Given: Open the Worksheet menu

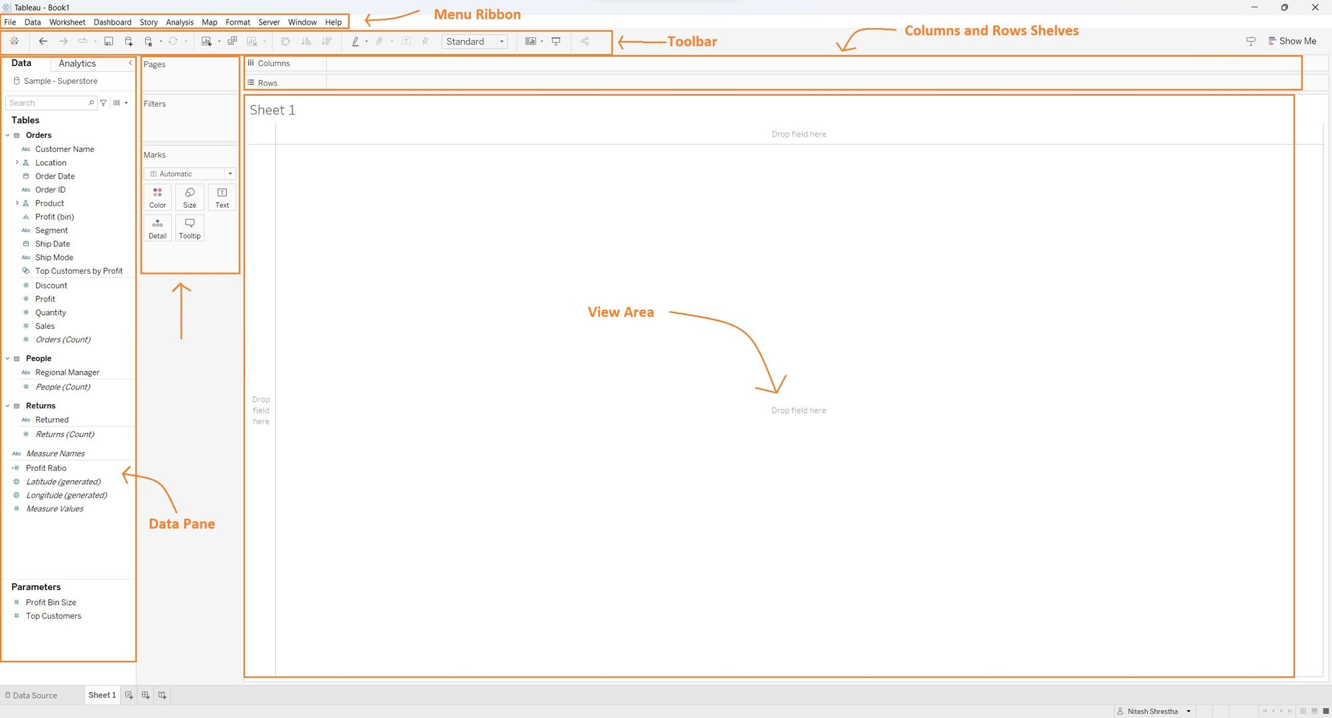Looking at the screenshot, I should pos(67,22).
